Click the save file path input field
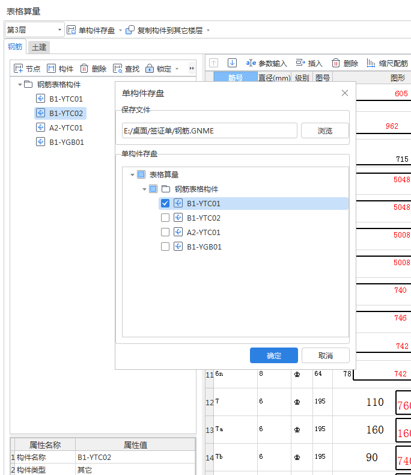Image resolution: width=411 pixels, height=475 pixels. 210,130
